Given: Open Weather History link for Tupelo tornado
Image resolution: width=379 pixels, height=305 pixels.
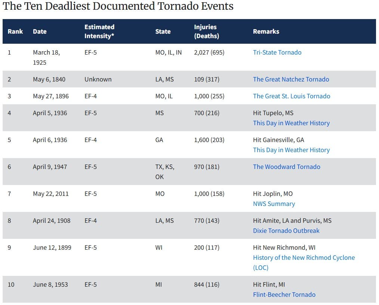Looking at the screenshot, I should pos(291,123).
